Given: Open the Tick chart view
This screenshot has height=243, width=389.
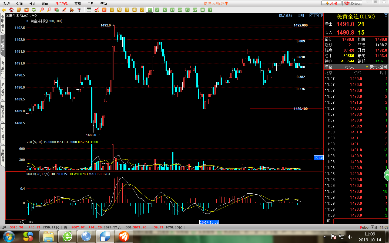Looking at the screenshot, I should tap(104, 10).
